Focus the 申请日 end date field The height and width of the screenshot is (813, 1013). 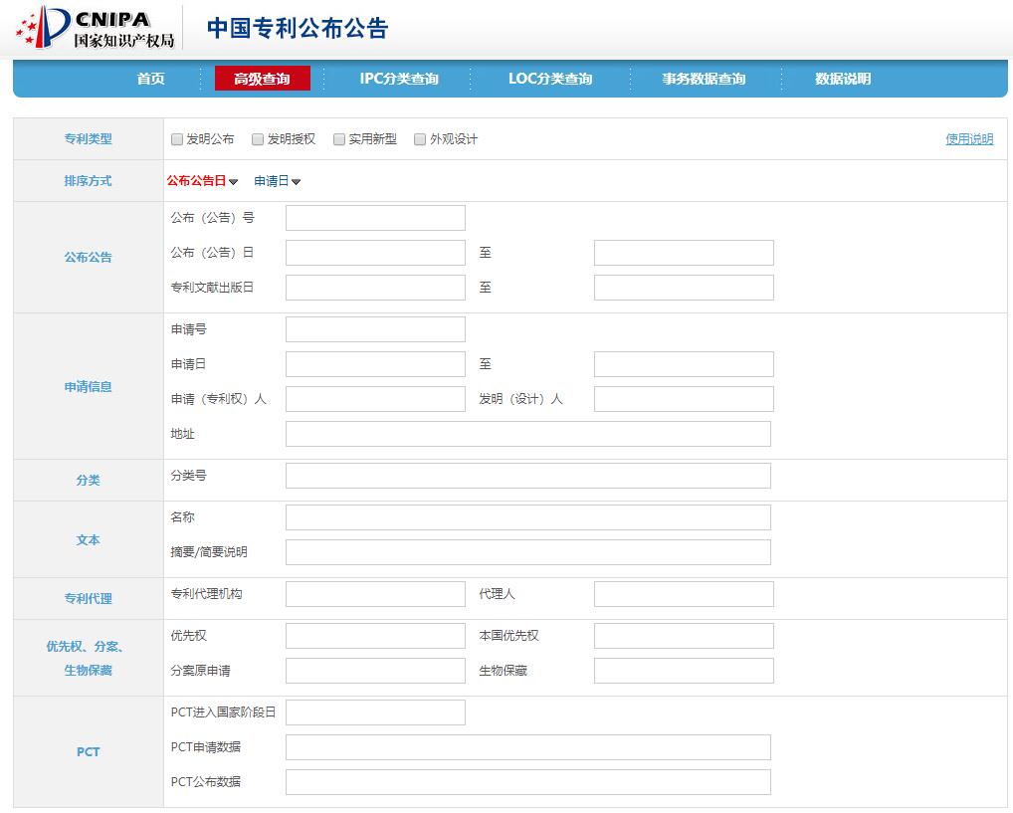click(x=684, y=364)
